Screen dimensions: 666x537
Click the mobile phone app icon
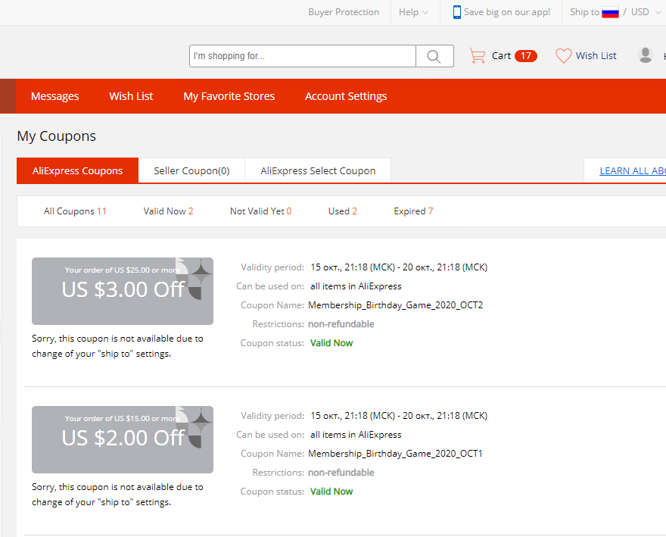click(x=456, y=12)
